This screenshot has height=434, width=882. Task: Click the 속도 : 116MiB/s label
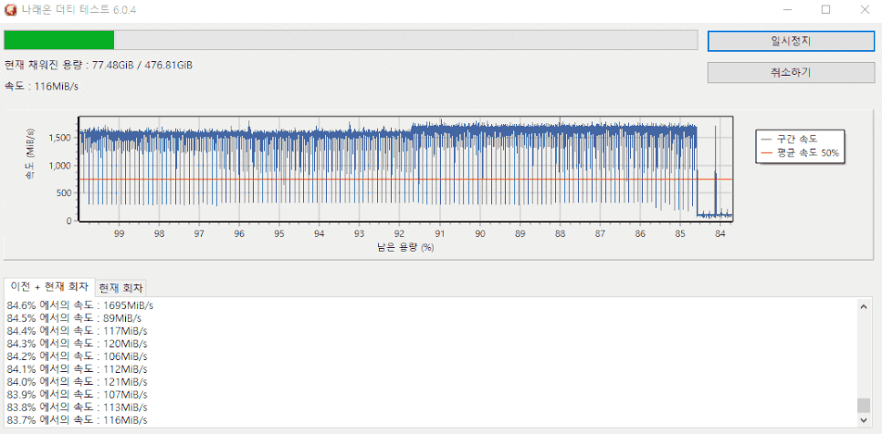[42, 87]
